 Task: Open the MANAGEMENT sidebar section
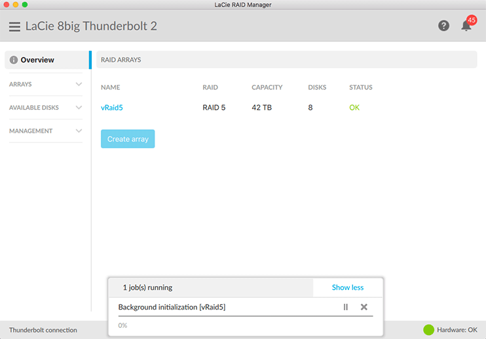tap(46, 131)
